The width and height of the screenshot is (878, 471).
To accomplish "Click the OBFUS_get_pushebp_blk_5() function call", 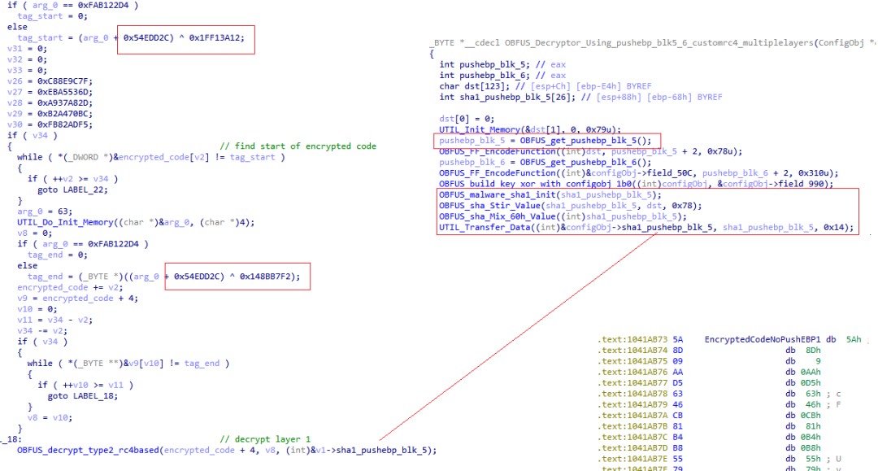I will click(585, 140).
